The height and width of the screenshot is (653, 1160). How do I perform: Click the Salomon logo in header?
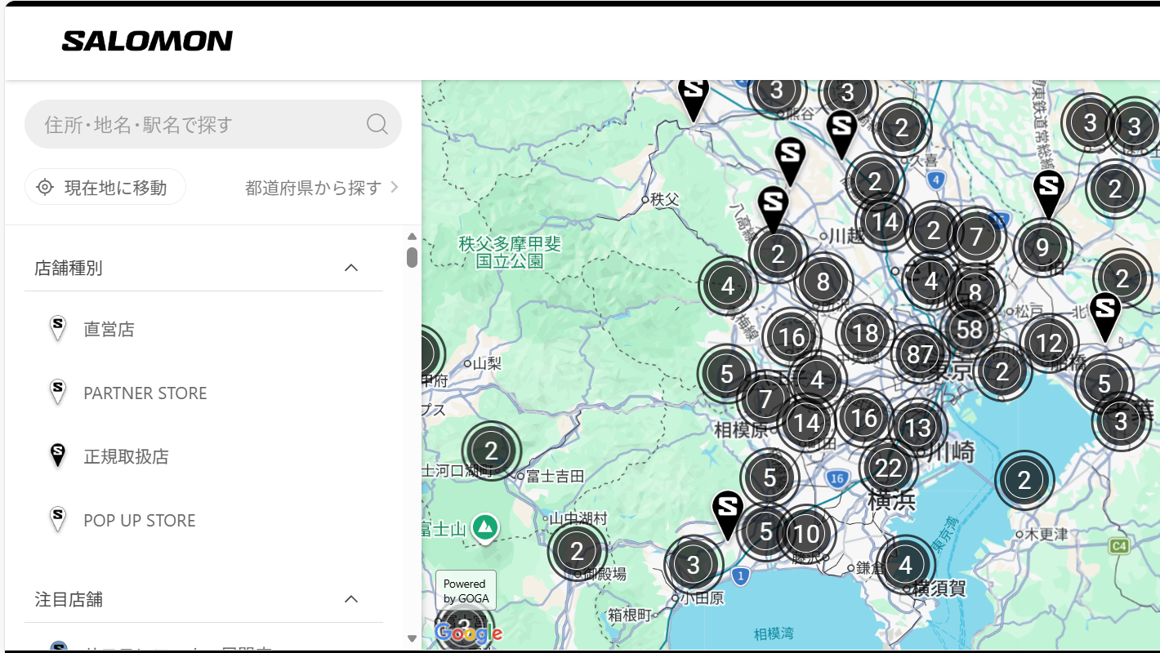click(x=147, y=41)
